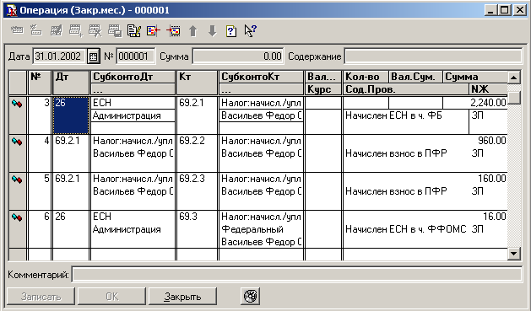This screenshot has height=311, width=531.
Task: Click the Закрыть button
Action: pos(182,296)
